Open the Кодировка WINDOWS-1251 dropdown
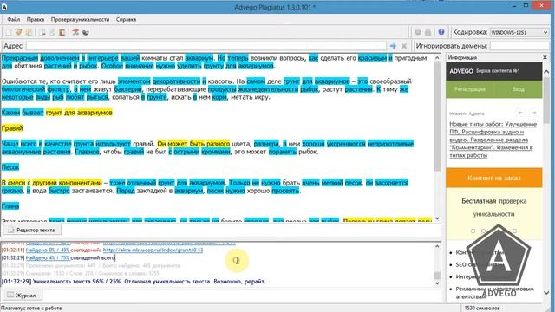This screenshot has width=555, height=312. (519, 32)
